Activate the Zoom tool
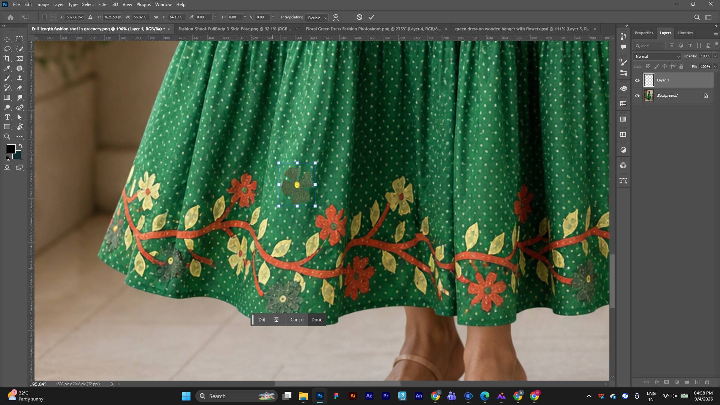This screenshot has height=405, width=720. [7, 137]
